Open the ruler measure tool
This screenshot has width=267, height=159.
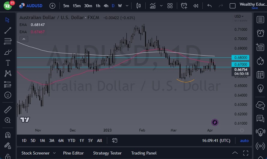click(x=8, y=110)
